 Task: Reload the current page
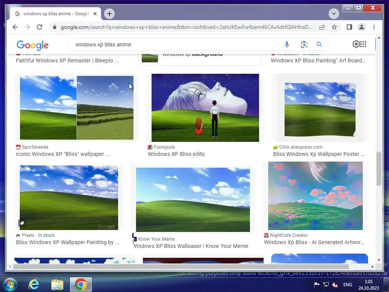coord(40,27)
